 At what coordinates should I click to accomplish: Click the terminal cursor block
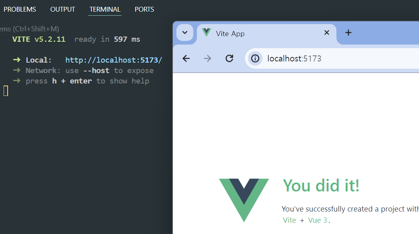point(6,91)
